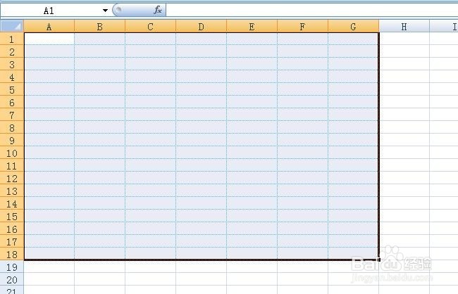Select column A header
Image resolution: width=458 pixels, height=294 pixels.
point(49,27)
